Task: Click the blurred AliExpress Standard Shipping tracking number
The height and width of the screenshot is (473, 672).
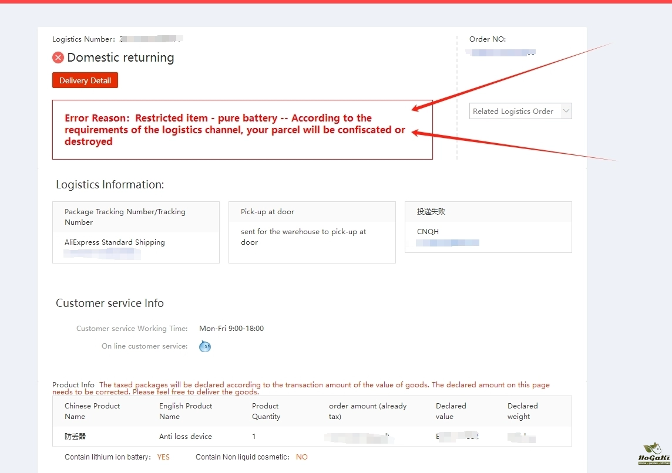Action: (x=102, y=254)
